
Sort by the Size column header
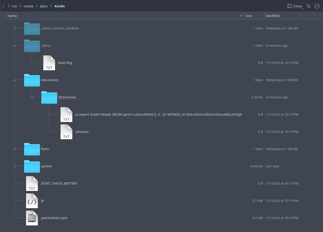[x=254, y=16]
